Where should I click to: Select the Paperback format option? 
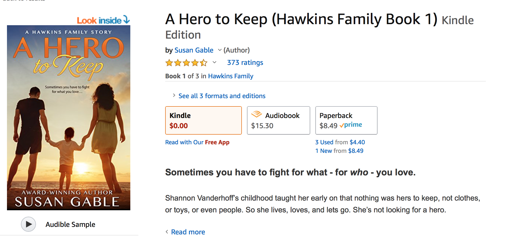click(x=346, y=120)
